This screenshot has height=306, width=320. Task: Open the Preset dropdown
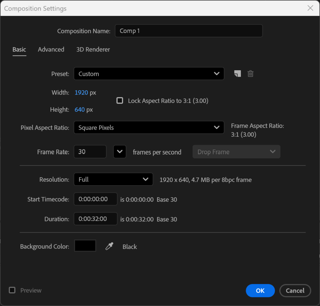click(149, 74)
